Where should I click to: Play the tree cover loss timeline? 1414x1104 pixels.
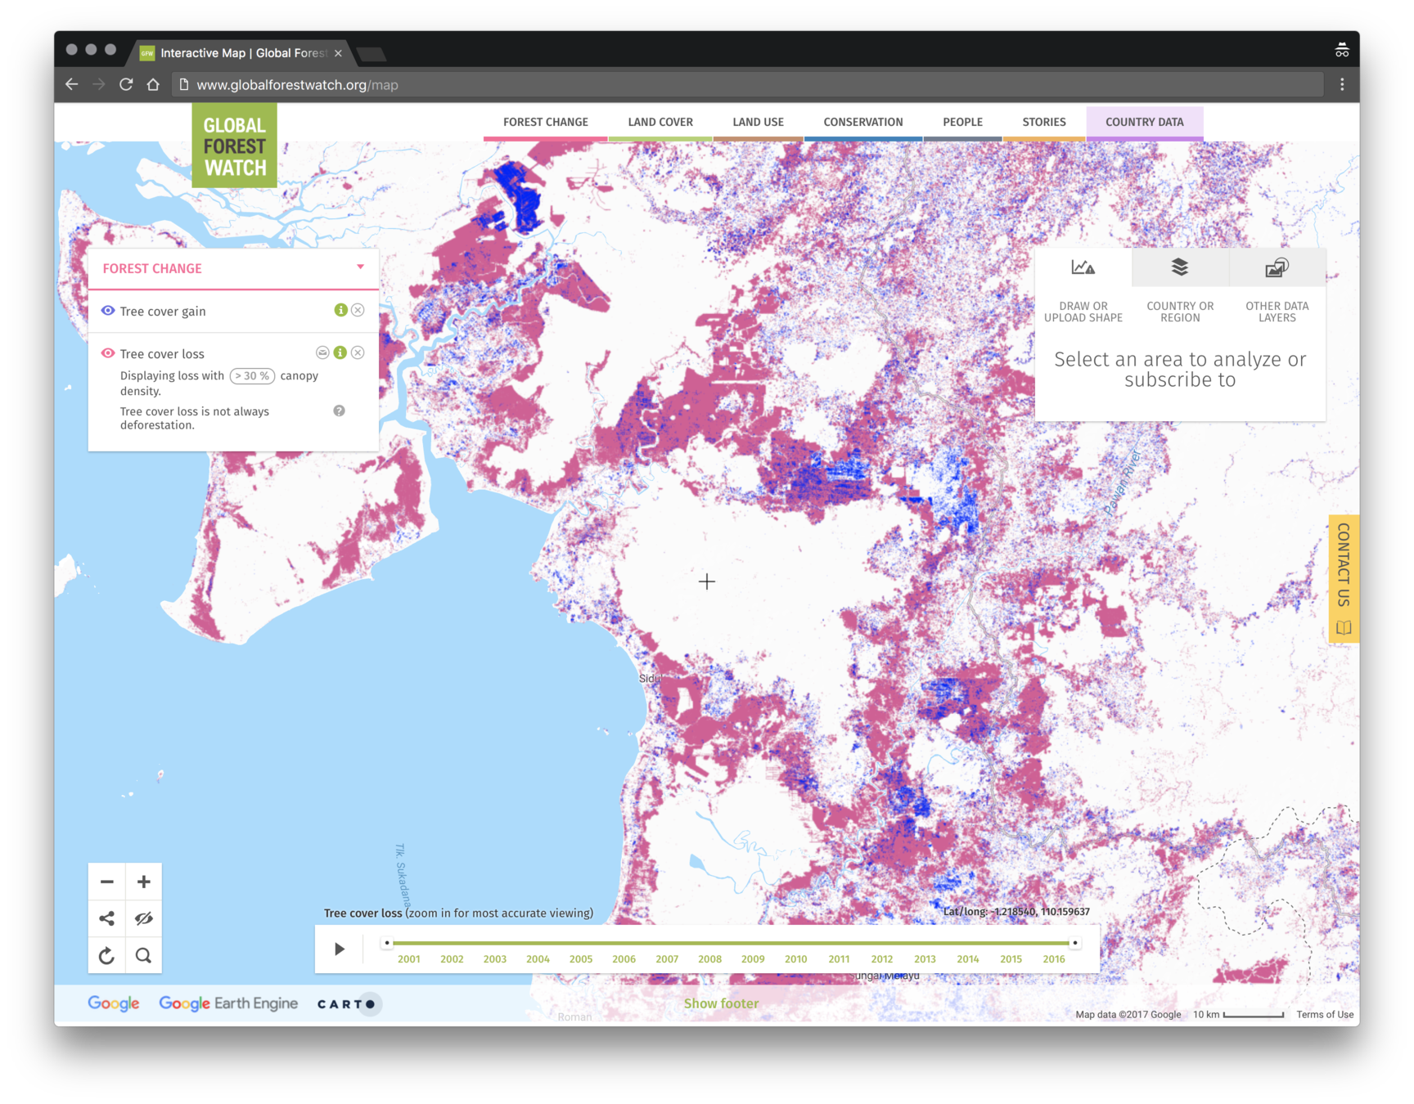click(x=340, y=949)
